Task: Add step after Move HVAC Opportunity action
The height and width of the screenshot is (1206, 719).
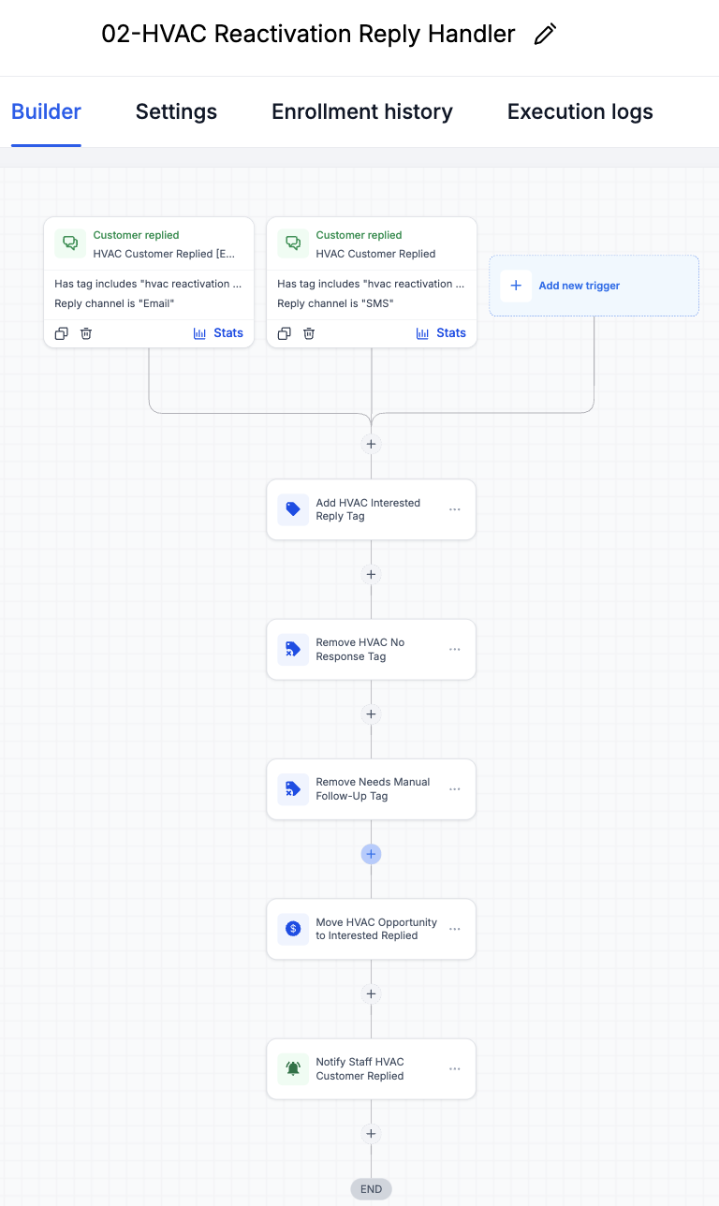Action: [371, 993]
